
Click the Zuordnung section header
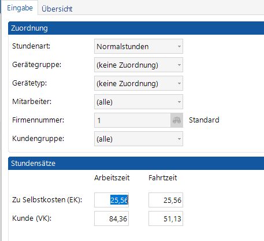(x=136, y=28)
